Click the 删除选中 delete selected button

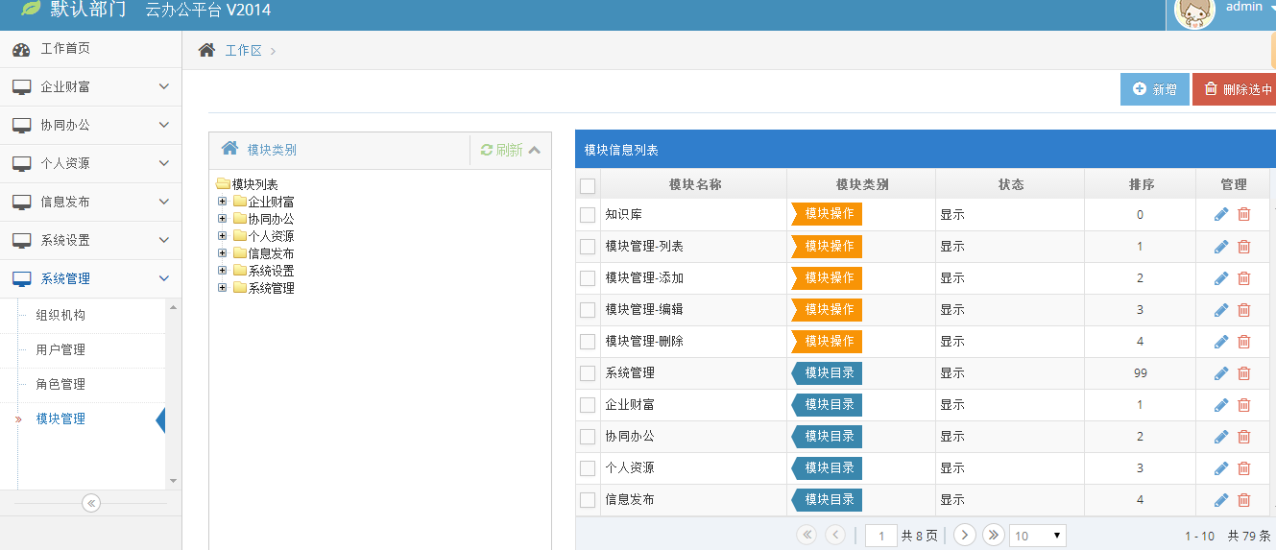pos(1236,89)
